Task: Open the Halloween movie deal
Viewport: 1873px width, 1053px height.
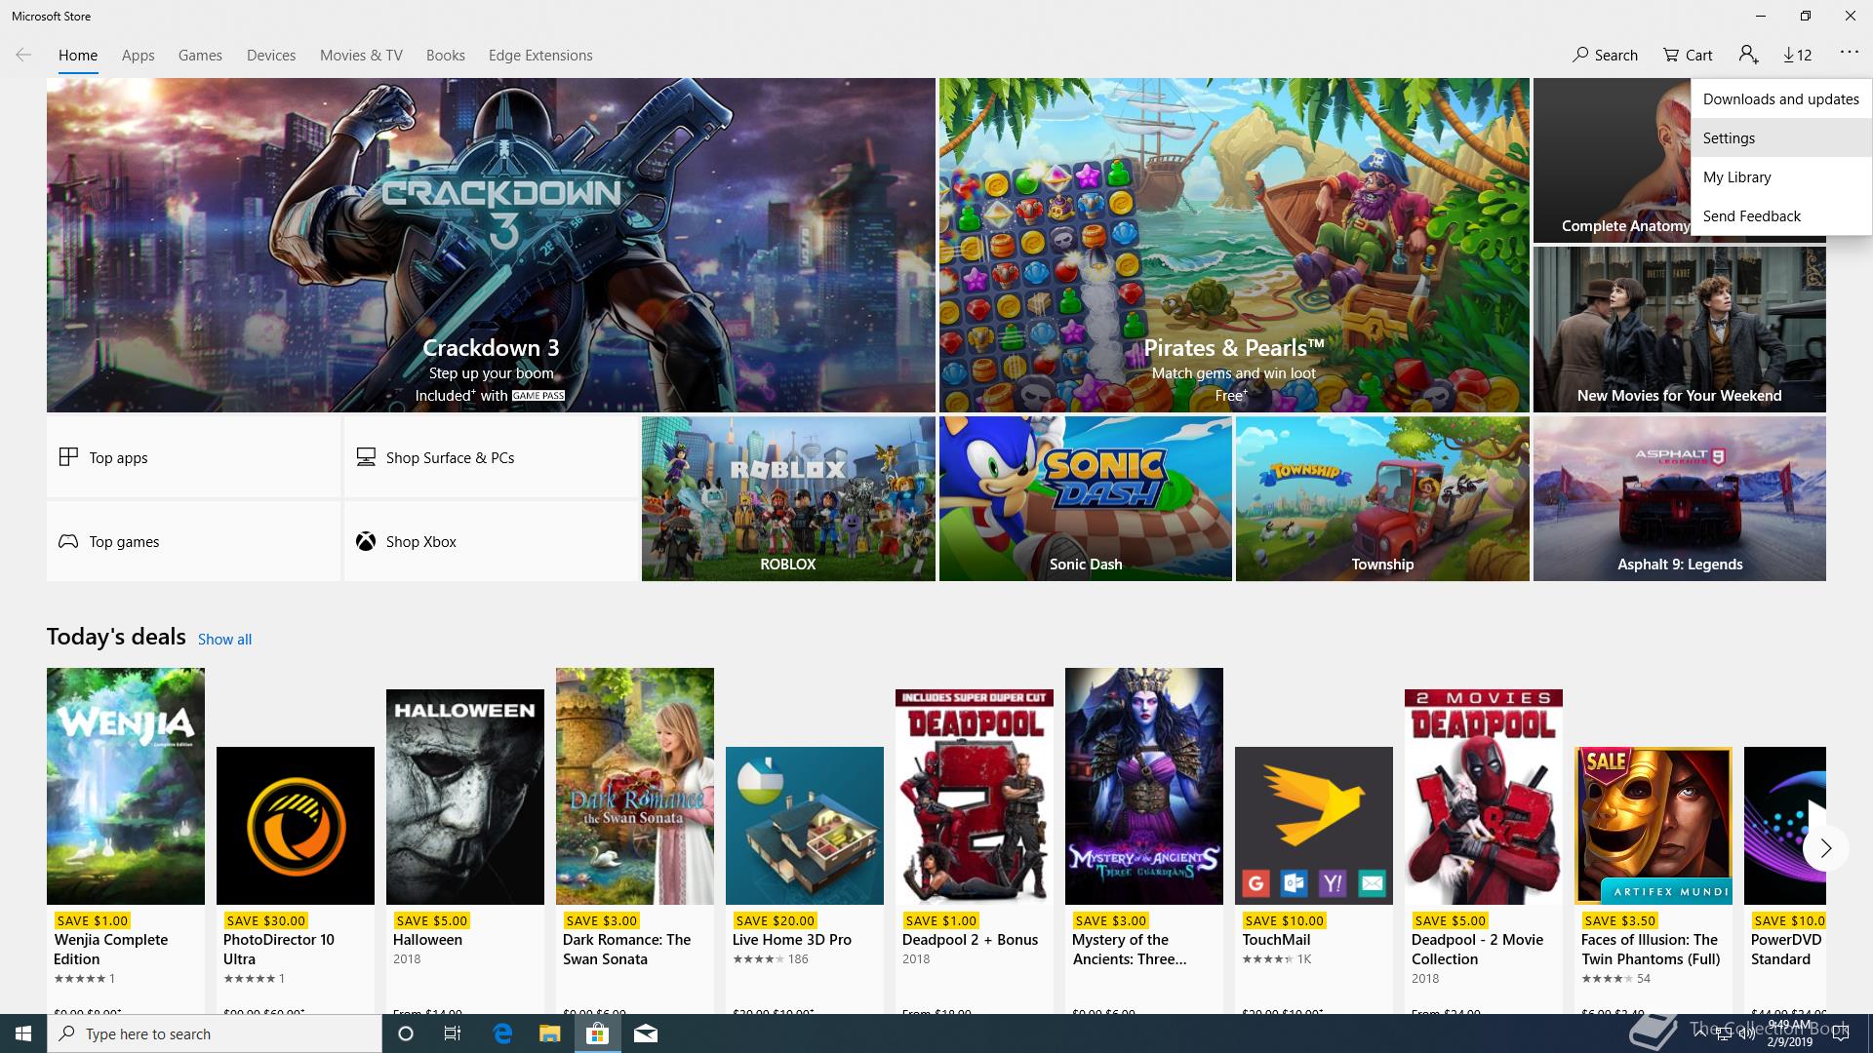Action: pos(465,850)
